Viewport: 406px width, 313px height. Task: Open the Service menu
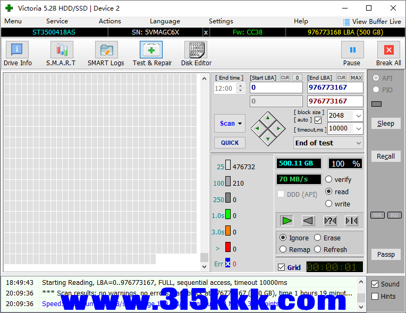pyautogui.click(x=57, y=21)
